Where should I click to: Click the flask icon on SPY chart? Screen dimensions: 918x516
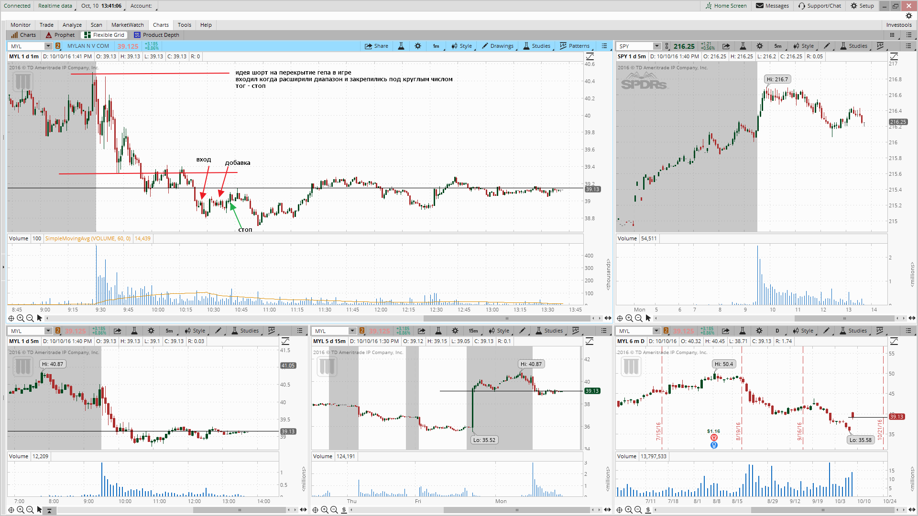point(743,46)
